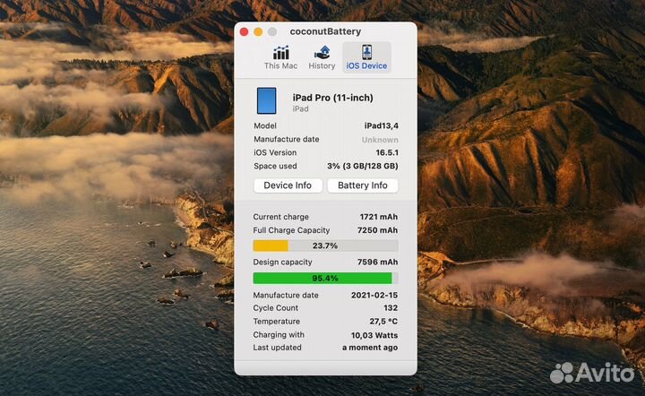This screenshot has width=645, height=396.
Task: Close the coconutBattery window
Action: [x=244, y=31]
